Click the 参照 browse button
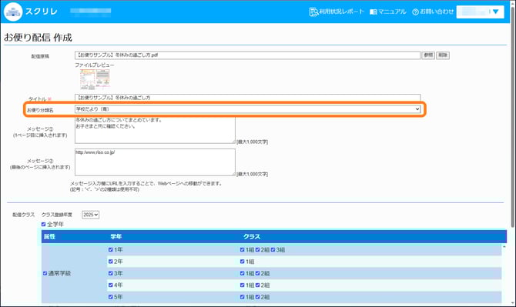 pos(428,55)
